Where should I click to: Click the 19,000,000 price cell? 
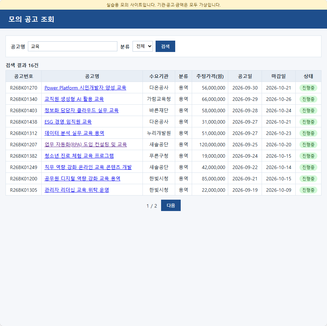pyautogui.click(x=210, y=156)
